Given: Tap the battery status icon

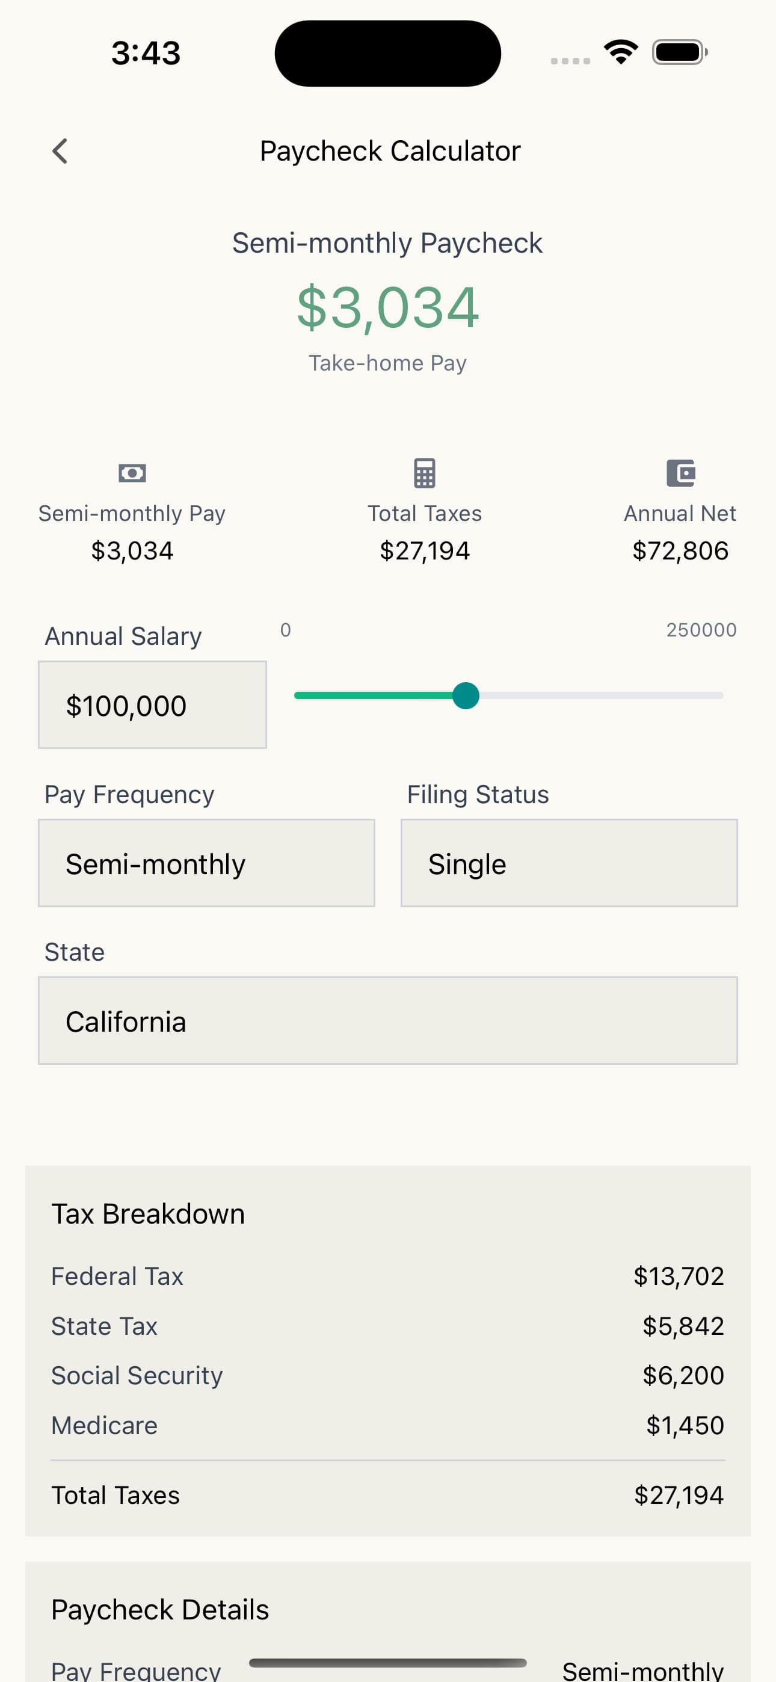Looking at the screenshot, I should point(679,52).
